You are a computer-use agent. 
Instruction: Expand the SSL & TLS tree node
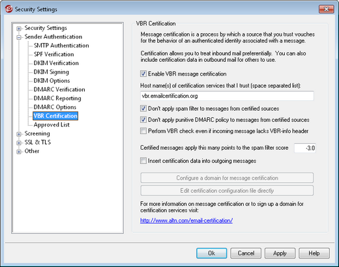pos(19,143)
